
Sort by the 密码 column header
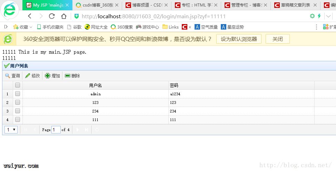pyautogui.click(x=241, y=85)
